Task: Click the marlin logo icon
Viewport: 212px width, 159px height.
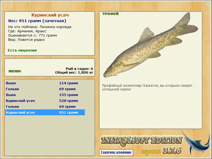Action: pos(195,143)
